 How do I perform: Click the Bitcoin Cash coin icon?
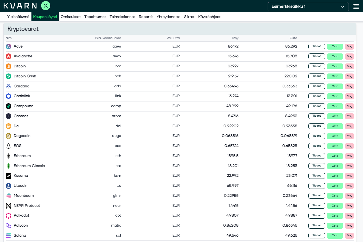tap(9, 76)
